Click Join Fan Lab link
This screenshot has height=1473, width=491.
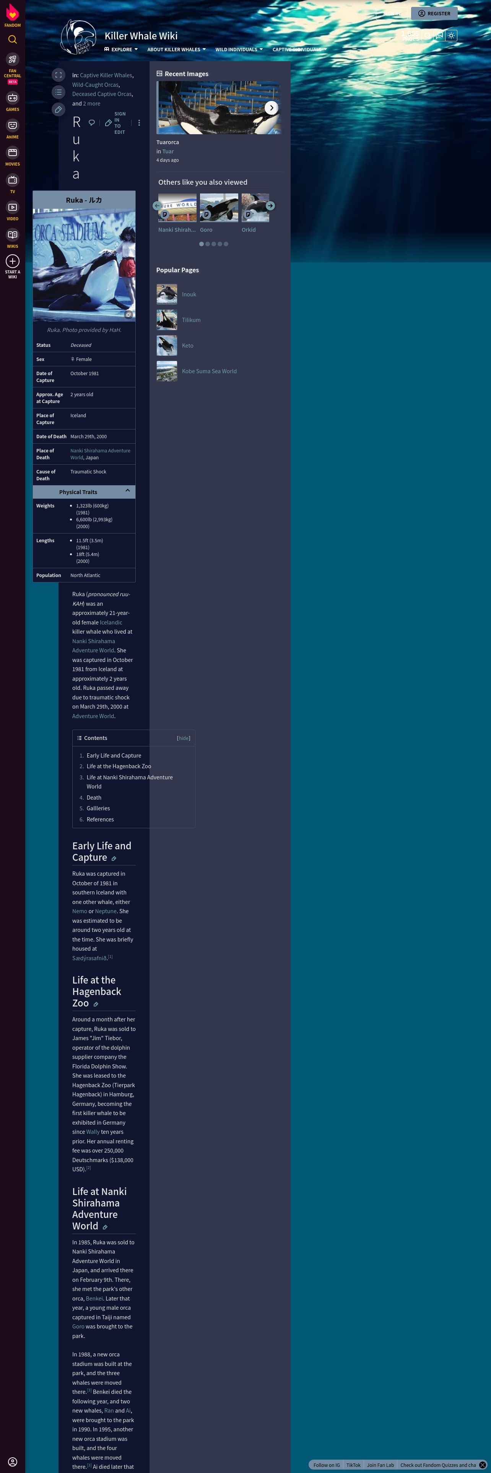tap(380, 1465)
